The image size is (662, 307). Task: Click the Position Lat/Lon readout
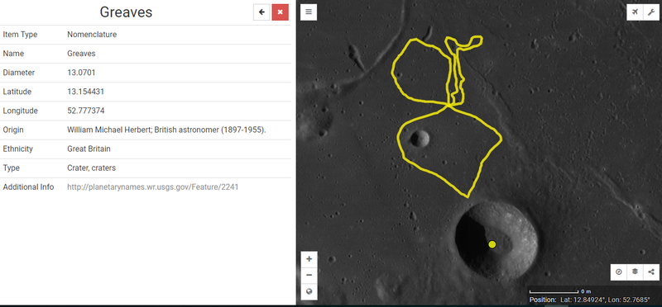pyautogui.click(x=589, y=300)
